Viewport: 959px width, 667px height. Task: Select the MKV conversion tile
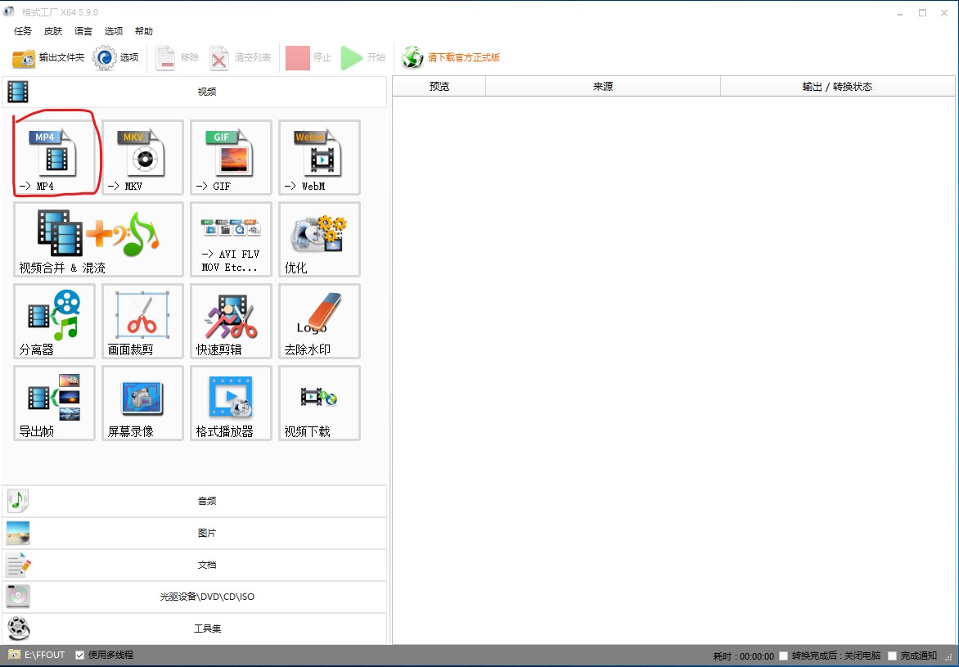tap(142, 156)
